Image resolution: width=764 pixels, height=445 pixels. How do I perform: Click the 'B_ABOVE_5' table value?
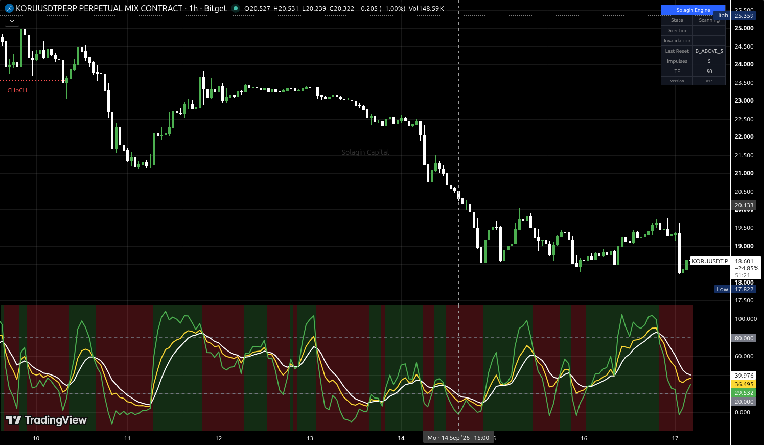tap(709, 51)
